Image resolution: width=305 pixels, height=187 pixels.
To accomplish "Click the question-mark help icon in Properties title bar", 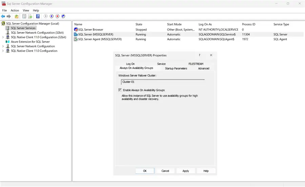I will pos(199,55).
